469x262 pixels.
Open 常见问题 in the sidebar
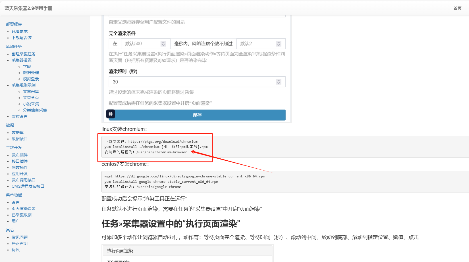tap(20, 237)
